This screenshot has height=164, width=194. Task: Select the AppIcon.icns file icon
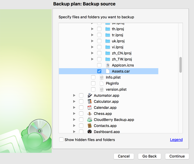tap(108, 65)
